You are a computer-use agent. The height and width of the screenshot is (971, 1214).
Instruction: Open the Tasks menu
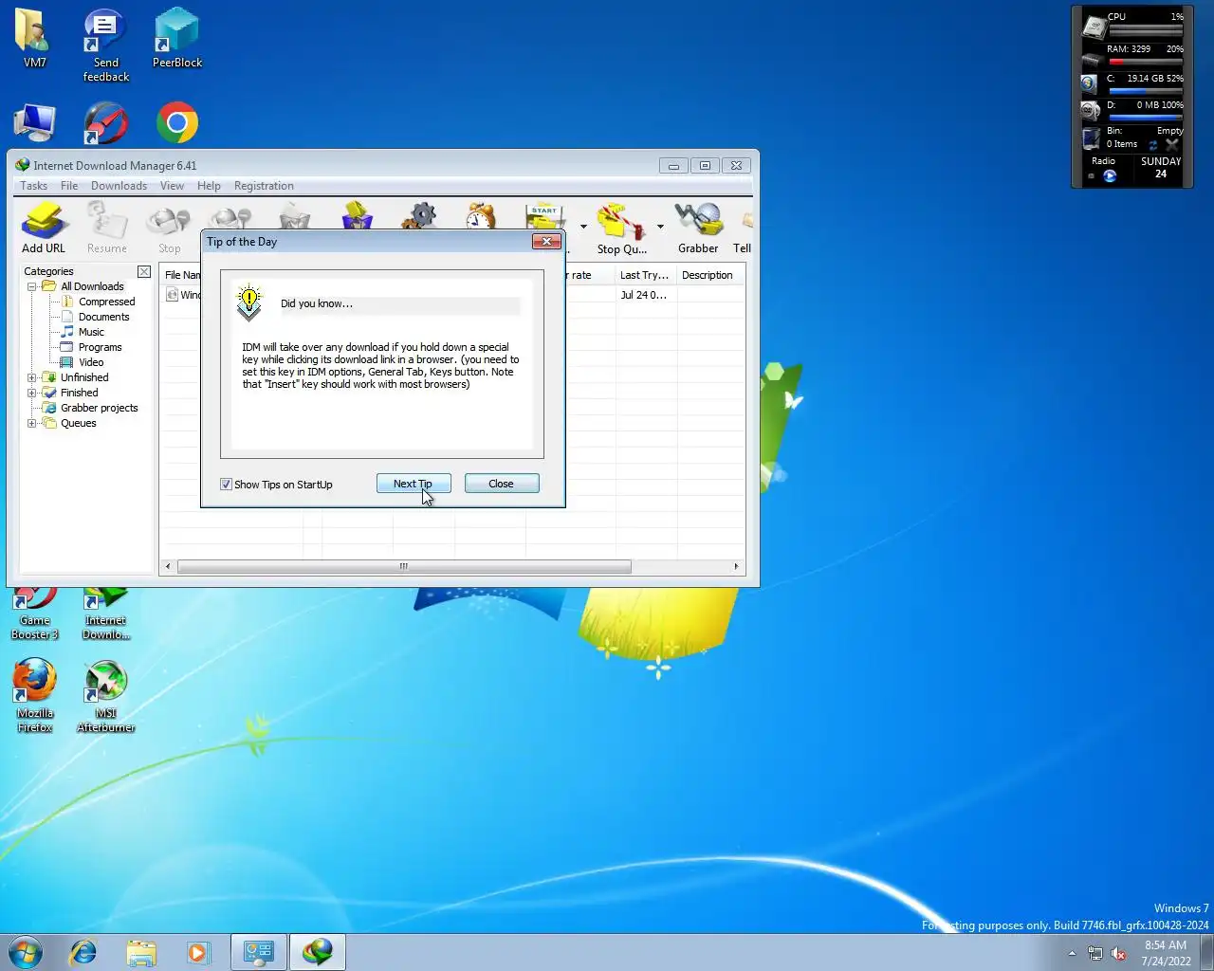click(x=34, y=186)
